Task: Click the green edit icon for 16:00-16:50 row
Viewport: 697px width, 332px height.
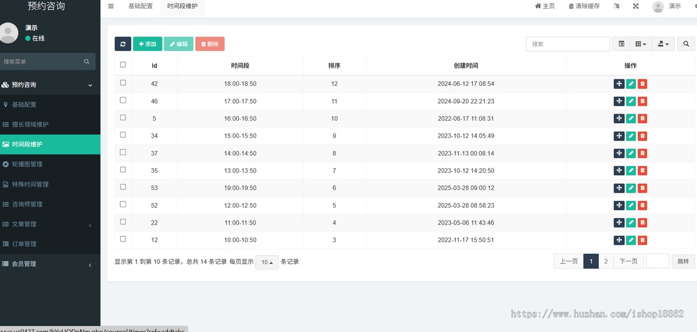Action: pos(631,119)
